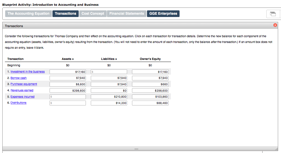Click the 'Assets =' column header

[x=68, y=59]
